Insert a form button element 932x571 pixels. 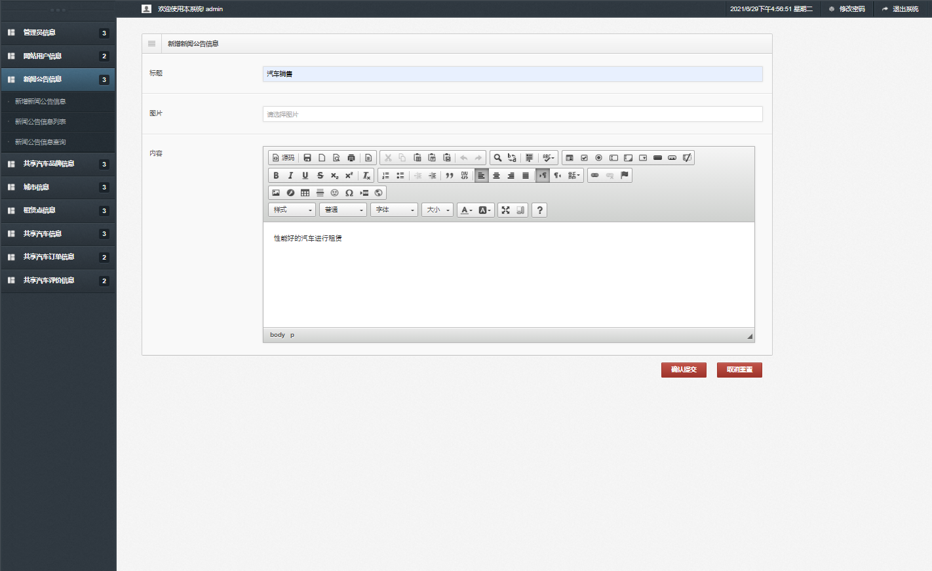657,158
